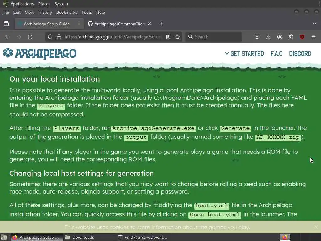This screenshot has width=321, height=241.
Task: Open the Applications panel menu
Action: click(22, 4)
